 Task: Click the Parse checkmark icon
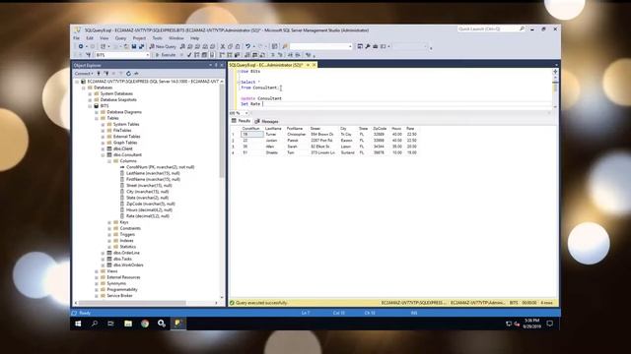(x=189, y=55)
